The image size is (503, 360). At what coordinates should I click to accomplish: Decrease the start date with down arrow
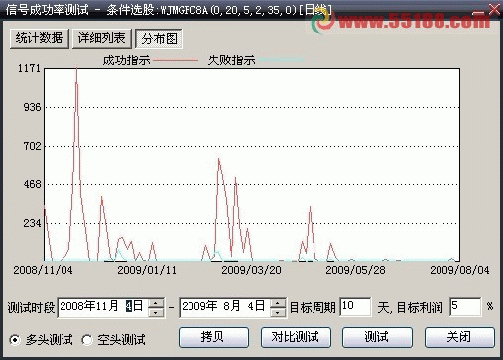156,312
